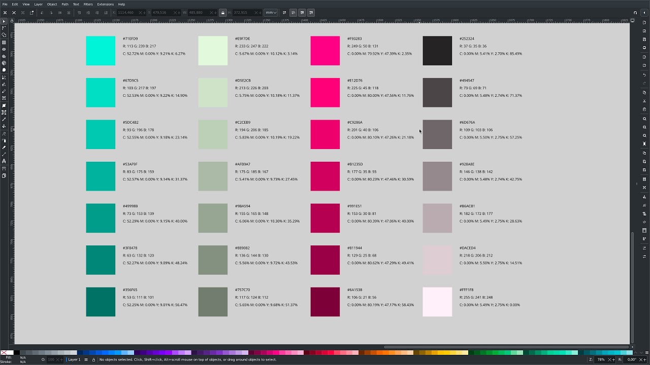This screenshot has width=650, height=365.
Task: Select the Dropper color picker tool
Action: (x=4, y=119)
